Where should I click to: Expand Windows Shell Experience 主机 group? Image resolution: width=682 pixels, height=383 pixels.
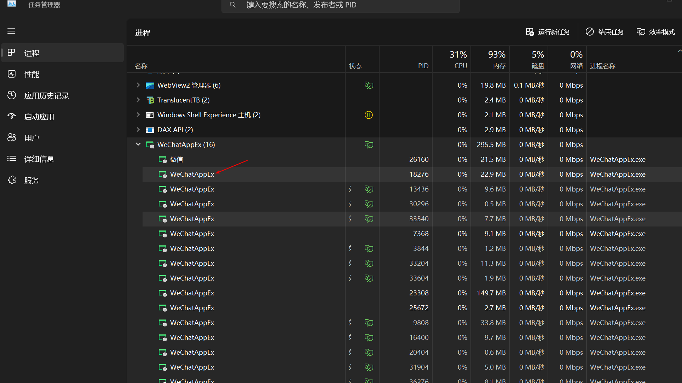(138, 115)
